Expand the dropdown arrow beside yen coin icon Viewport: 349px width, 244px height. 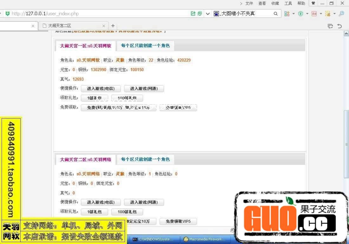307,14
